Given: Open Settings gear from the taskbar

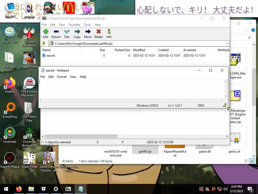Looking at the screenshot, I should point(56,189).
